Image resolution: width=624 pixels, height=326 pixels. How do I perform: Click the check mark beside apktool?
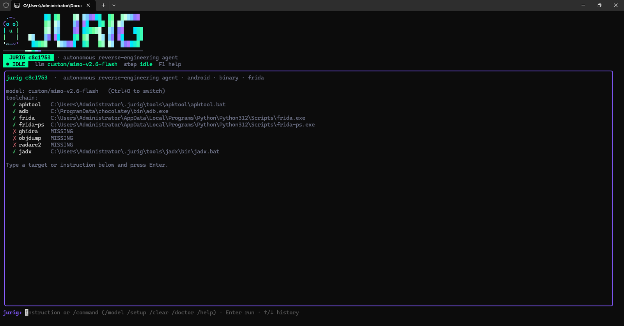(x=14, y=104)
